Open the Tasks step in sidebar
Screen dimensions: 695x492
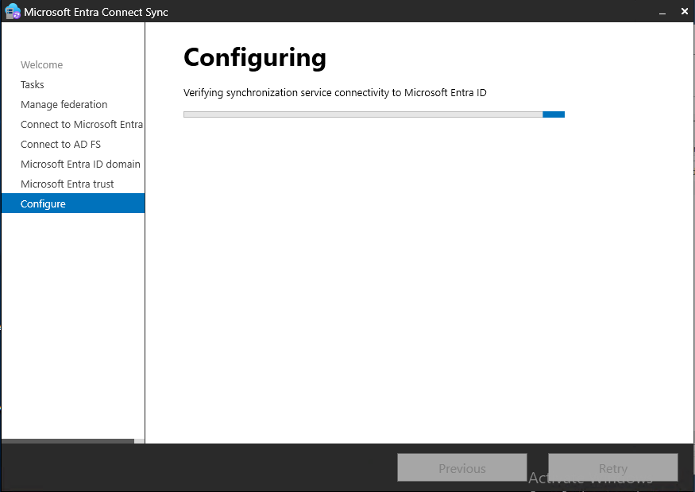pos(33,85)
